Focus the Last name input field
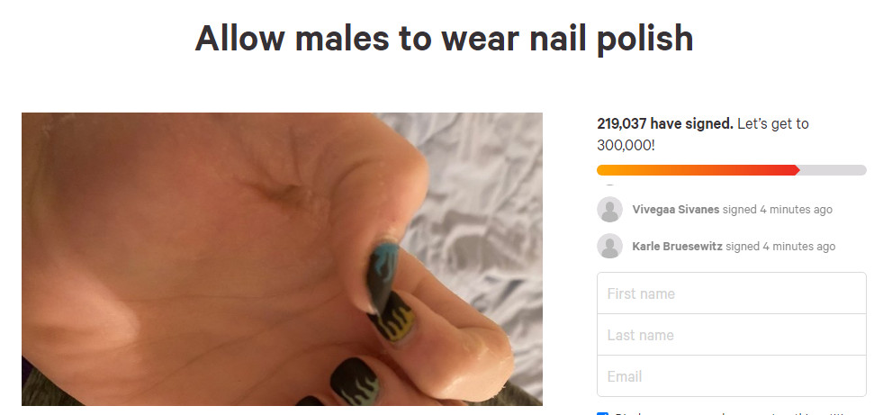 coord(731,335)
